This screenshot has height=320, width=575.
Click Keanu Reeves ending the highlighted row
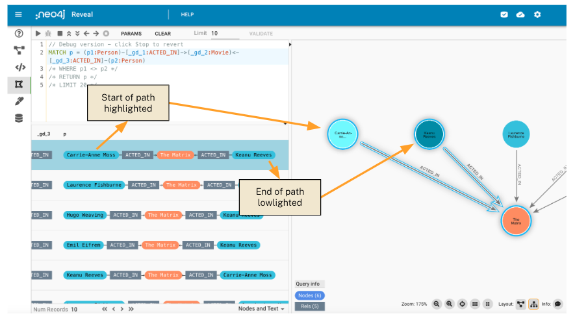(253, 155)
